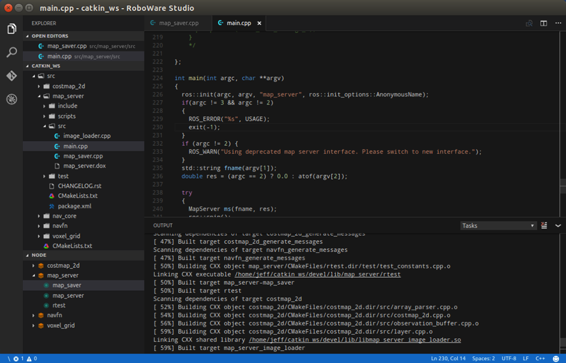Click the open changes icon in the editor toolbar
The height and width of the screenshot is (363, 566).
529,23
